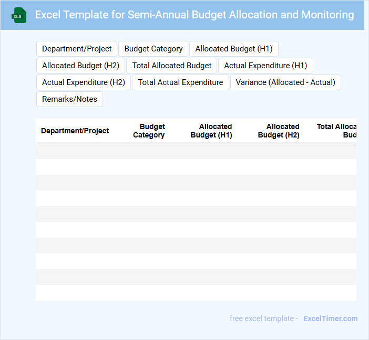
Task: Click the Budget Category column header
Action: (149, 131)
